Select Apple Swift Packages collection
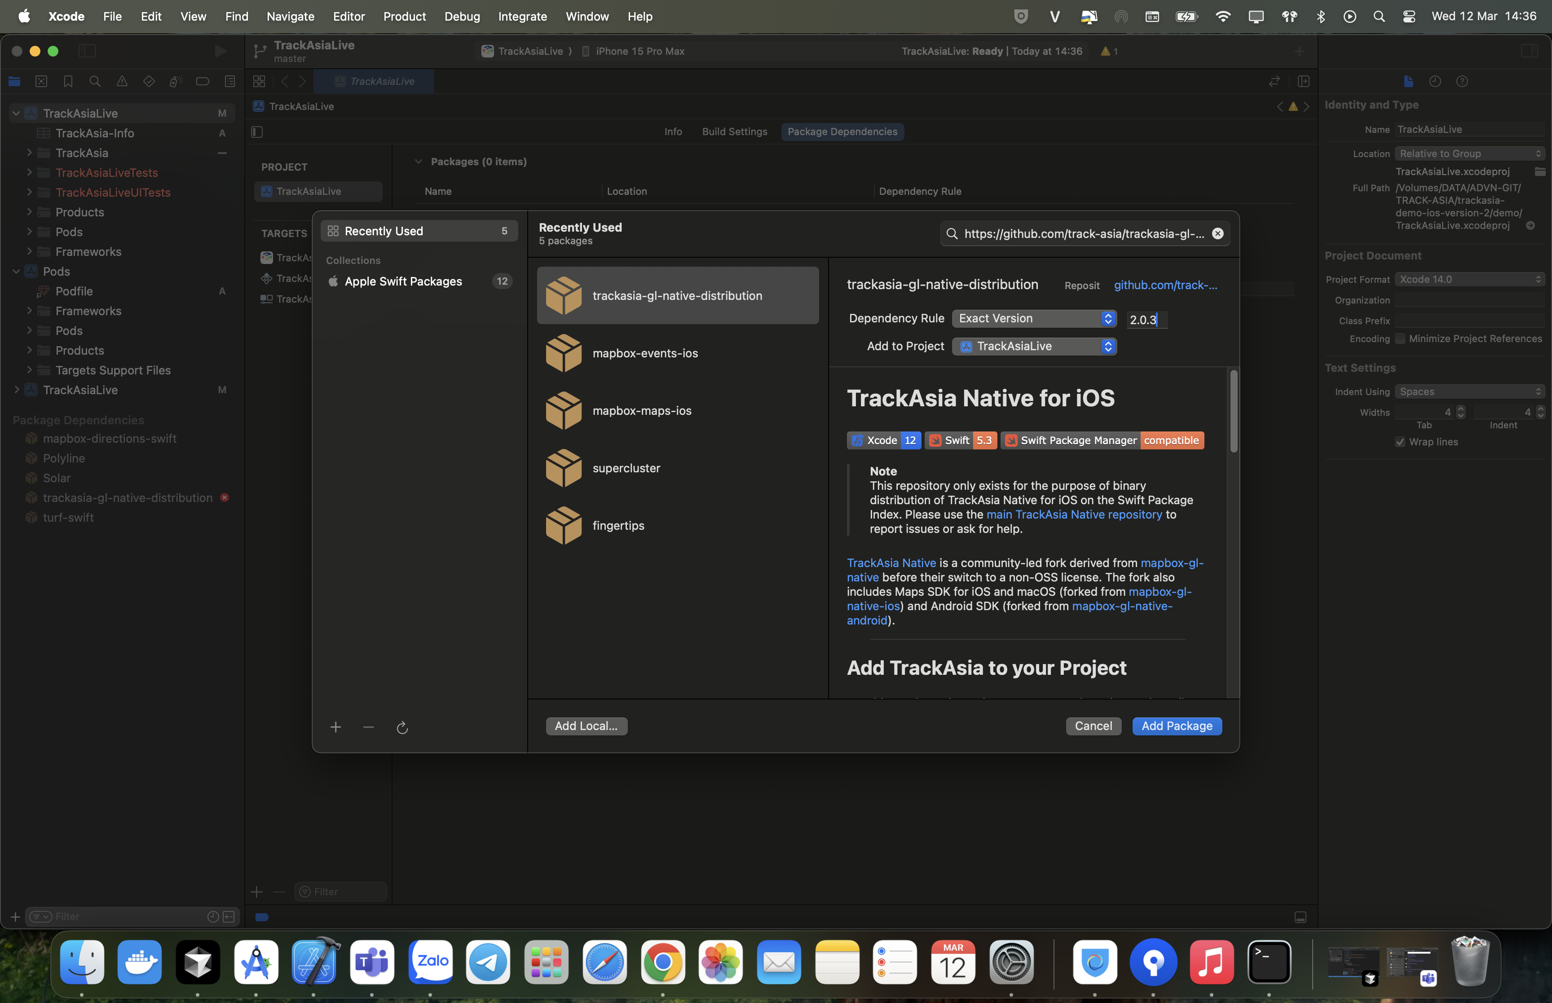The height and width of the screenshot is (1003, 1552). point(419,282)
